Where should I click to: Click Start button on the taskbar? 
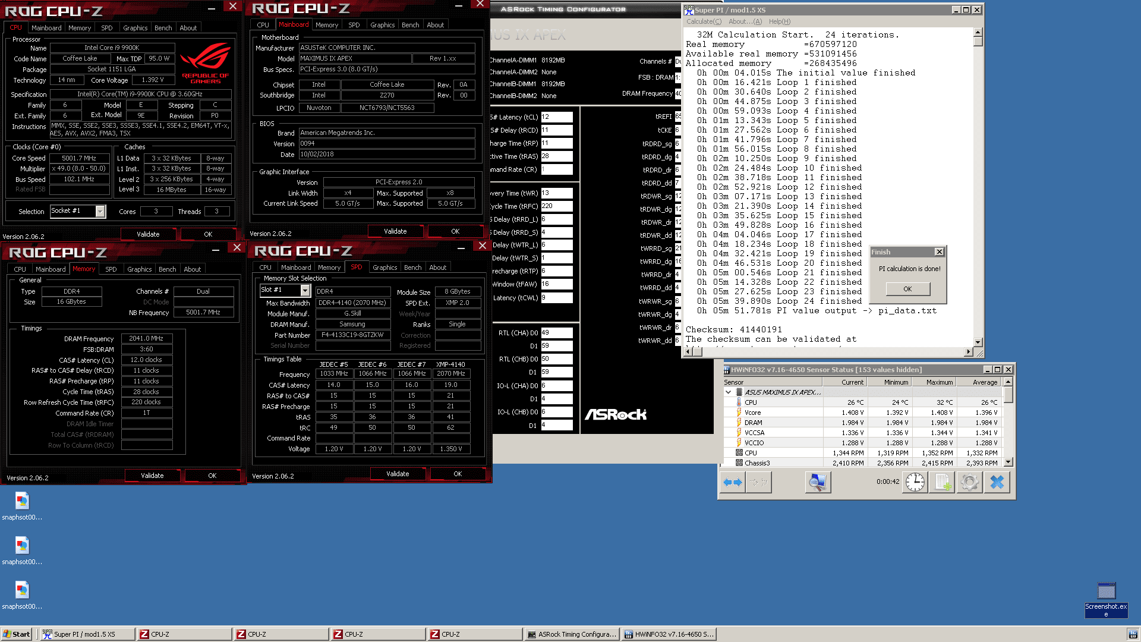point(17,634)
